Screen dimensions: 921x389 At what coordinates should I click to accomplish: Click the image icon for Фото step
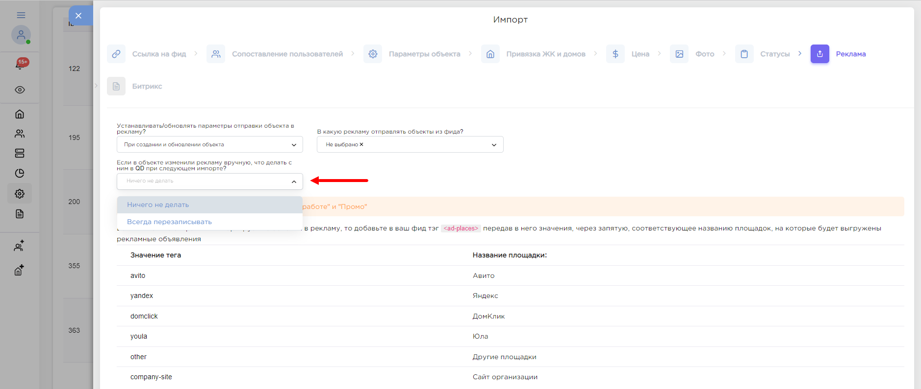tap(679, 54)
